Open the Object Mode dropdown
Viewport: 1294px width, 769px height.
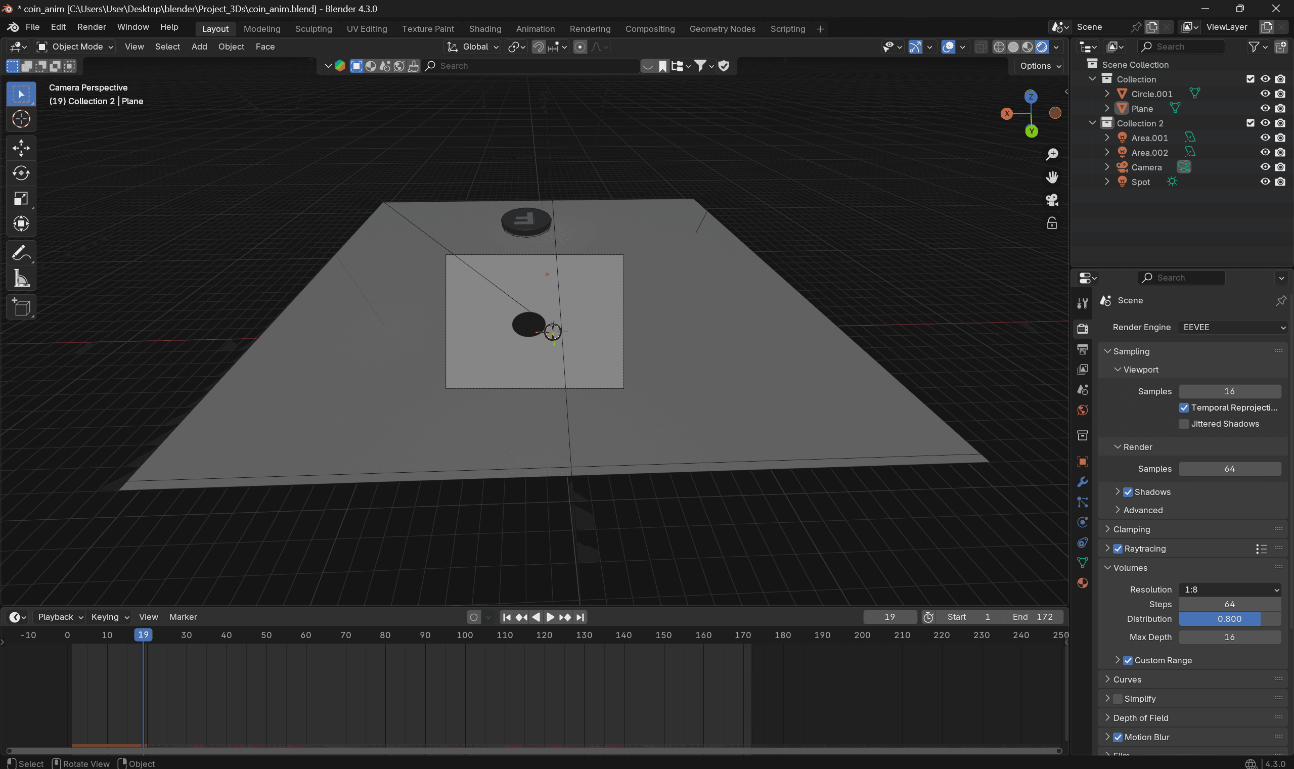(76, 47)
